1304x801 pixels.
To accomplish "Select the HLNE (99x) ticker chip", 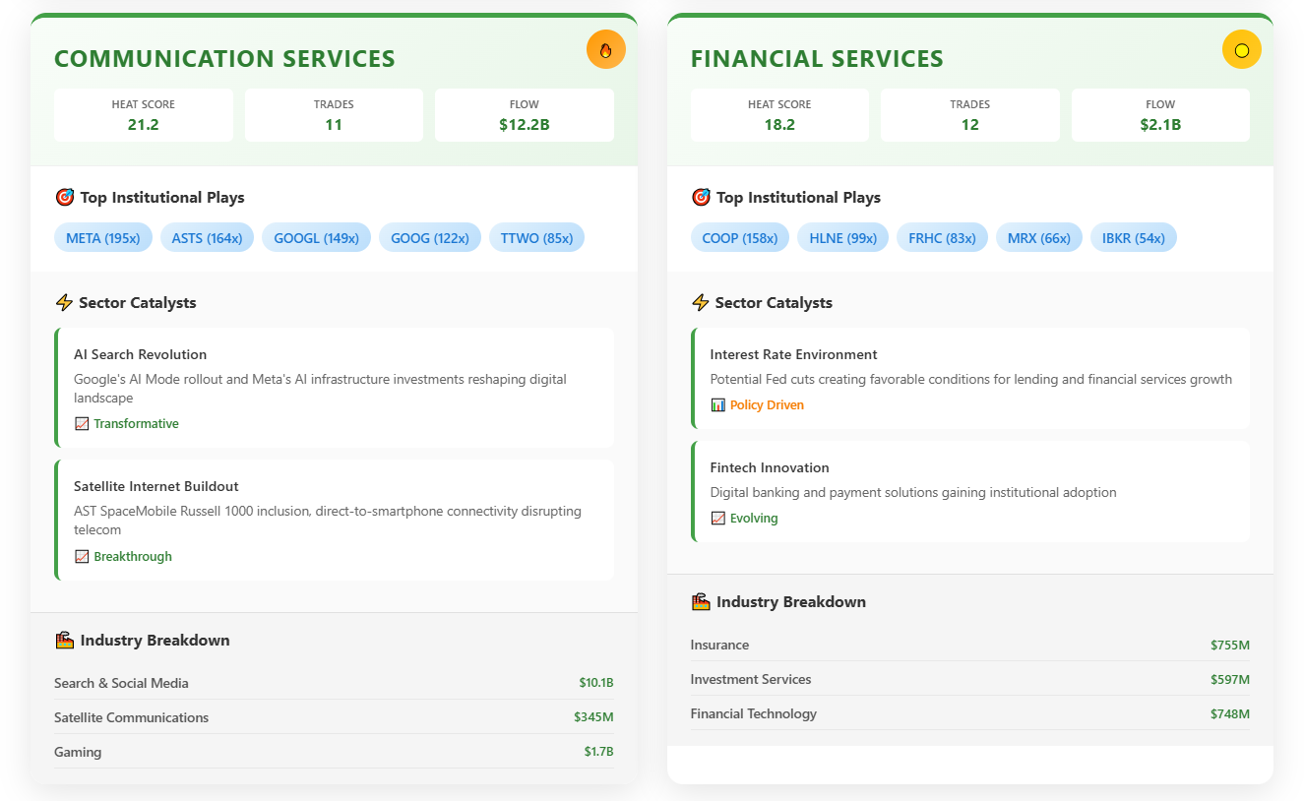I will click(842, 238).
